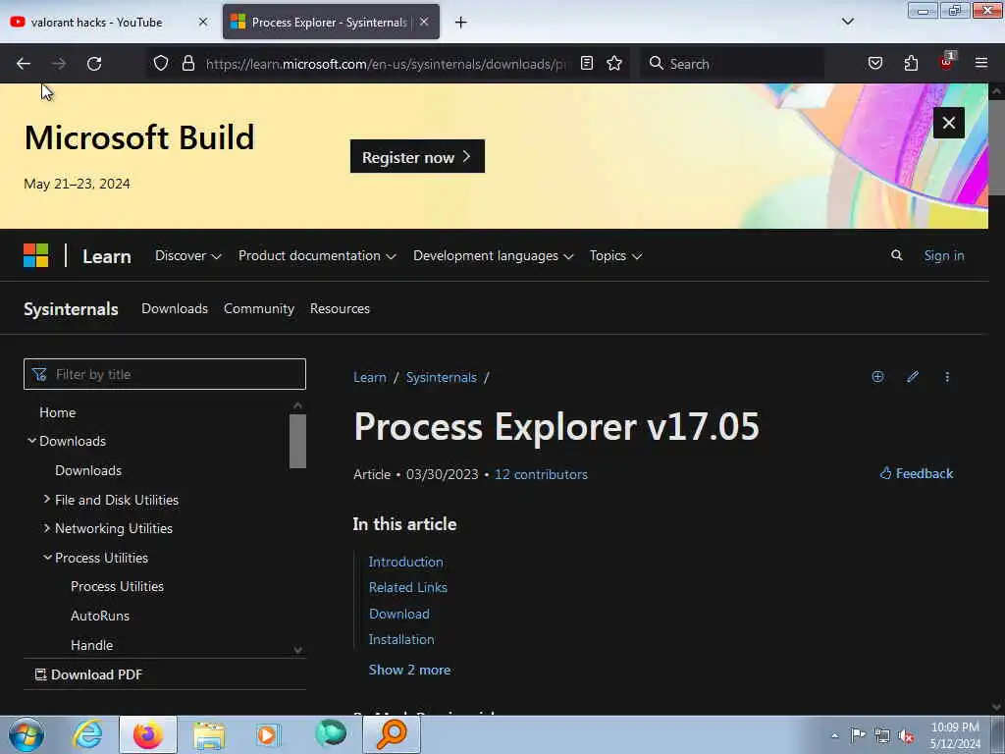
Task: Click the Register now button
Action: coord(417,156)
